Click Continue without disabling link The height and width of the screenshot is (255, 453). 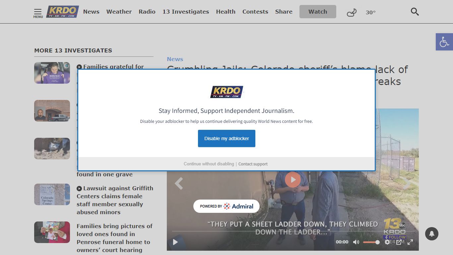point(209,164)
